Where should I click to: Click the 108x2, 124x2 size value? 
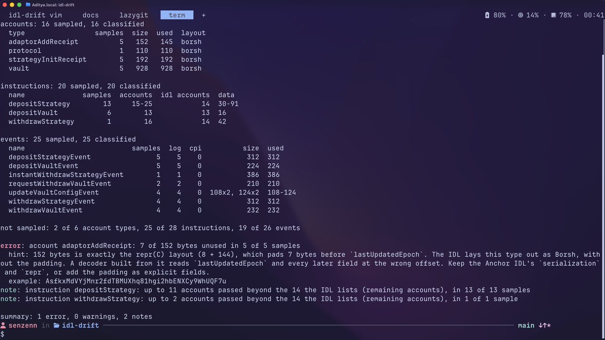(234, 193)
